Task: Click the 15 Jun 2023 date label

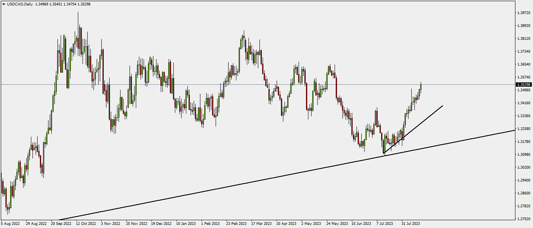Action: pyautogui.click(x=361, y=224)
